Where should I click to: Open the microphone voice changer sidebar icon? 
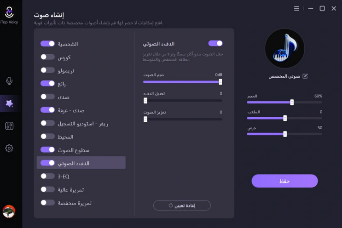pyautogui.click(x=9, y=81)
